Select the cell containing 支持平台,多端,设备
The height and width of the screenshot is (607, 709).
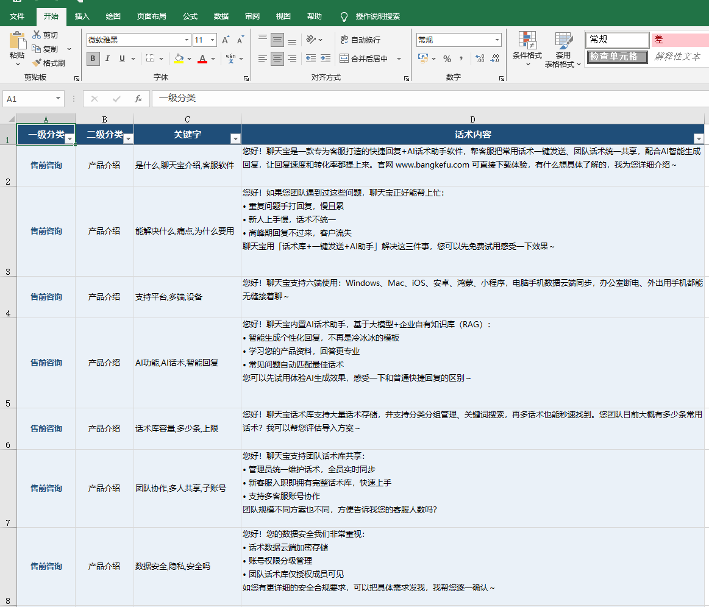187,297
